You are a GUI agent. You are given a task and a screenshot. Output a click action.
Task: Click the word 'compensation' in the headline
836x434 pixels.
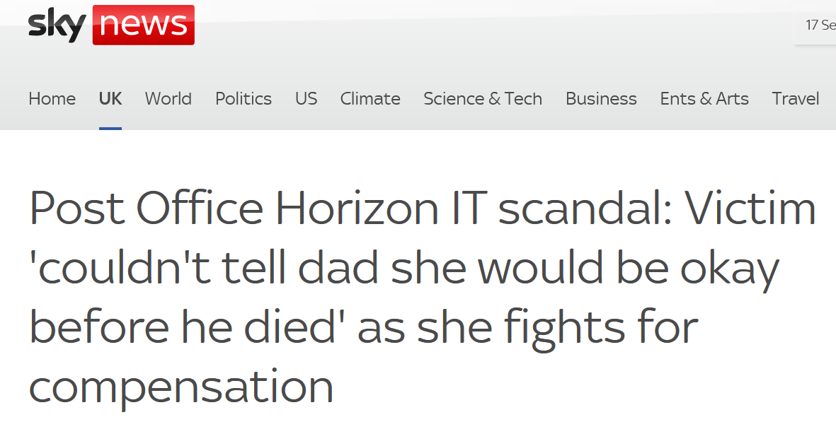181,387
